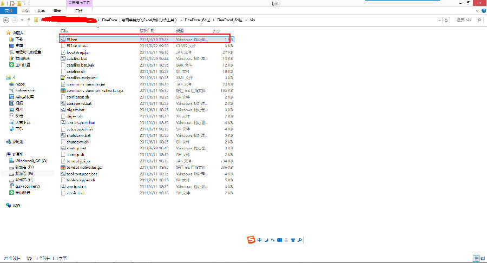Click the Up one level arrow
The height and width of the screenshot is (263, 487).
coord(28,21)
